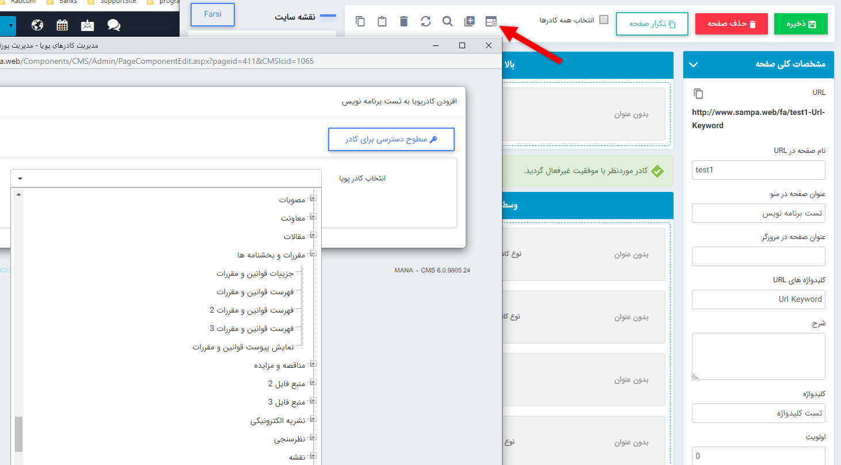Viewport: 841px width, 465px height.
Task: Open the calendar icon in the dark header
Action: point(62,25)
